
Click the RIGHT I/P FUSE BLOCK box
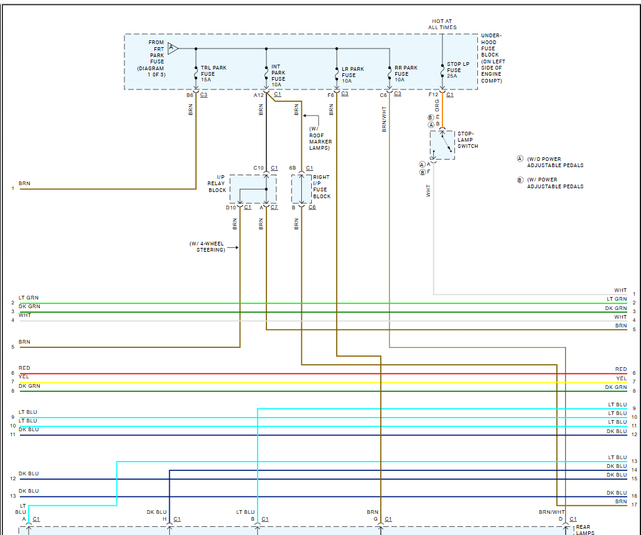[x=301, y=189]
